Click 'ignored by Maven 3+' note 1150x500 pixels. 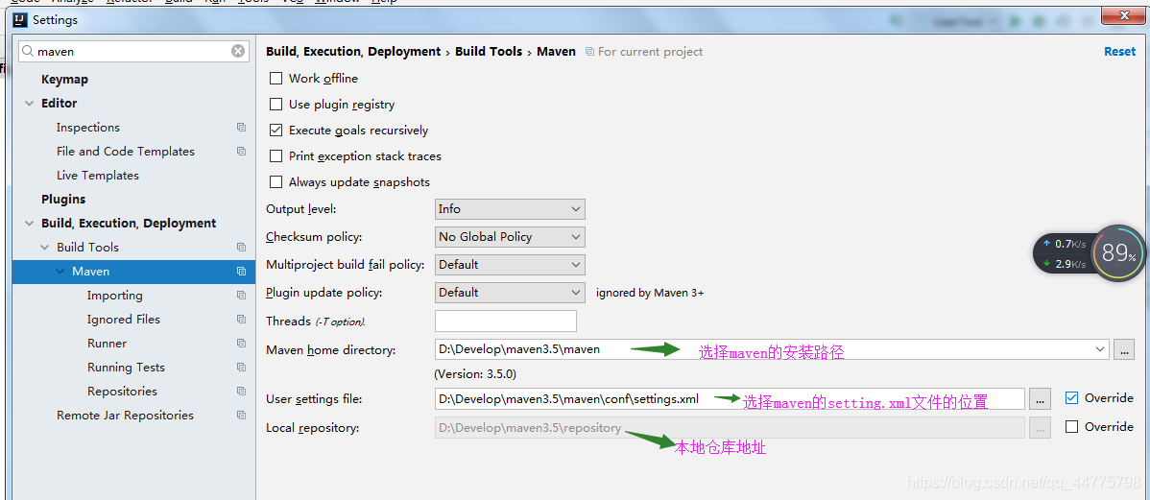(x=650, y=293)
